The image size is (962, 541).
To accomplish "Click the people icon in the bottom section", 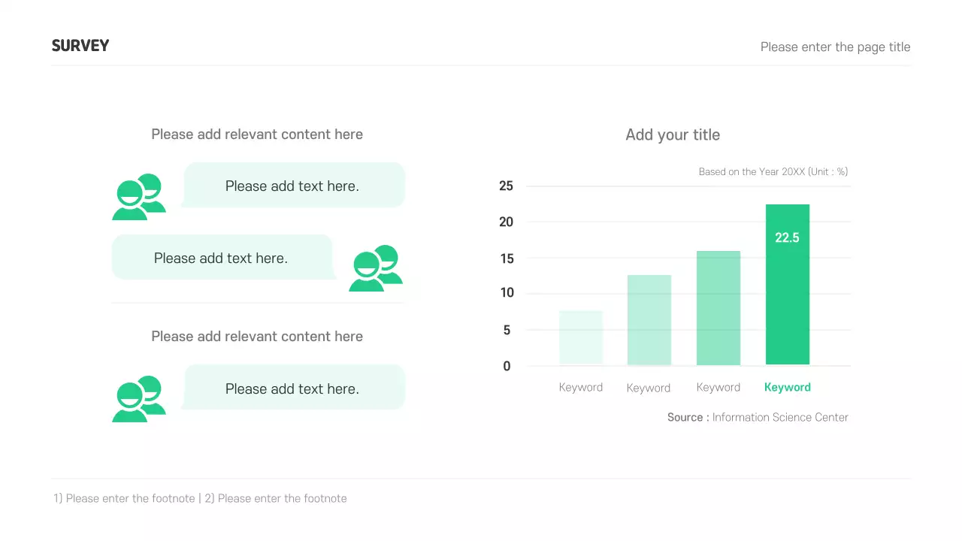I will click(x=139, y=399).
